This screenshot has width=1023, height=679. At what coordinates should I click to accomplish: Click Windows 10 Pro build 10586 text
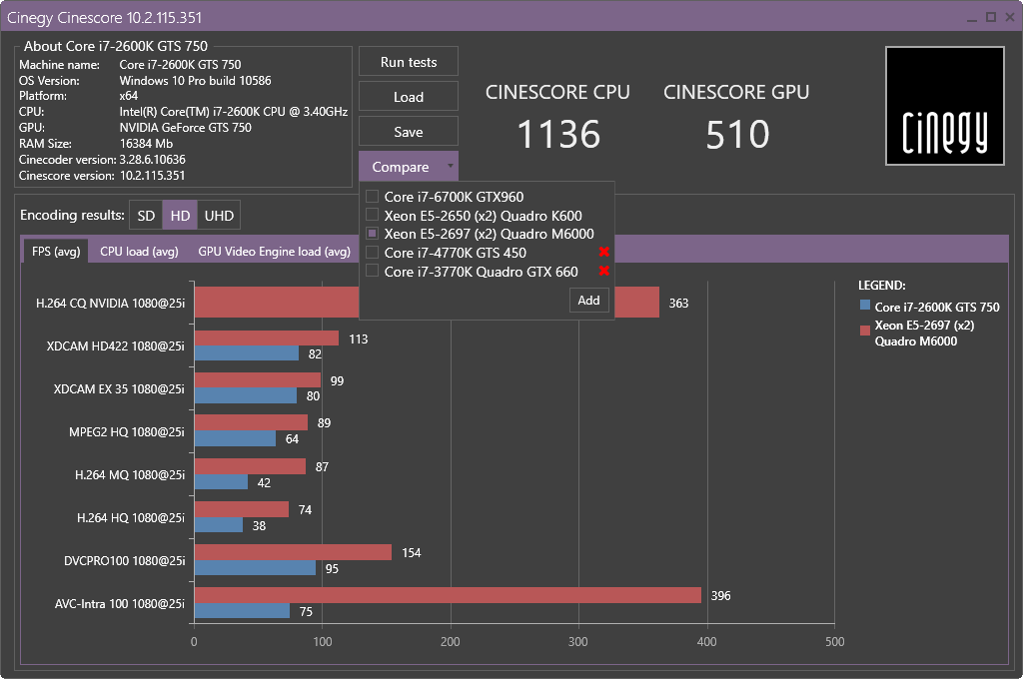tap(195, 80)
